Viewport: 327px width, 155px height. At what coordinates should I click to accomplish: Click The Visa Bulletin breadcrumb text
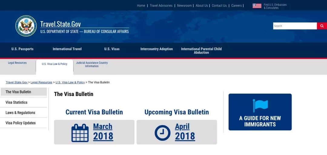[x=99, y=82]
